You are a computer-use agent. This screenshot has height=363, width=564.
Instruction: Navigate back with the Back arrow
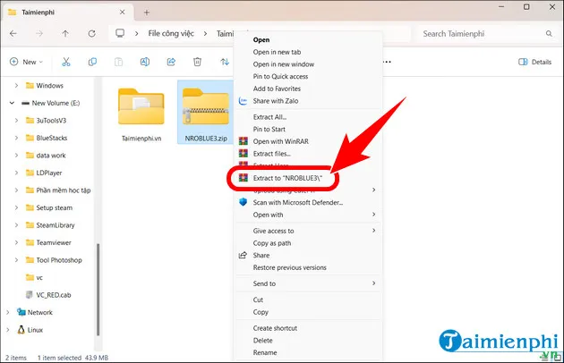(13, 34)
